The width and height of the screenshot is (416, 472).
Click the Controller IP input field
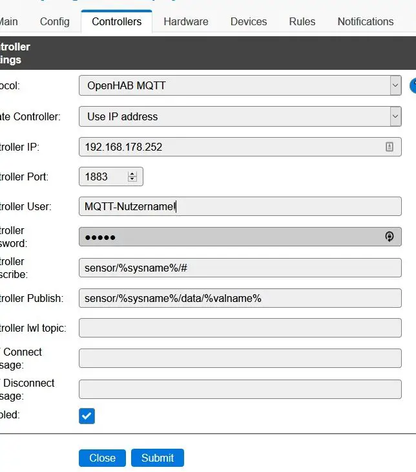(240, 147)
